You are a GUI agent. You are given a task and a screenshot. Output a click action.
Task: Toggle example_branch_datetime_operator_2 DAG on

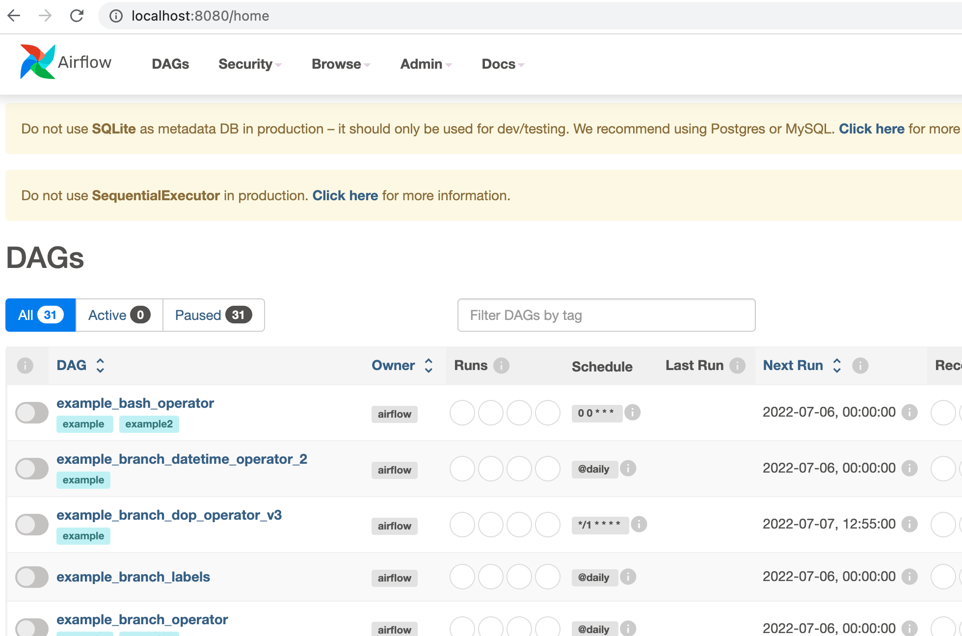tap(32, 469)
